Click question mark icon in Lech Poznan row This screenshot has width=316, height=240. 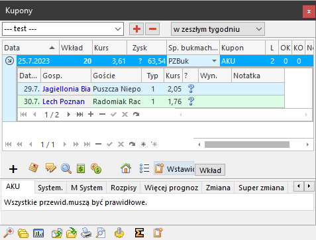pyautogui.click(x=191, y=101)
